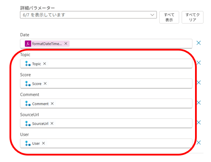Image resolution: width=211 pixels, height=162 pixels.
Task: Open the 詳細パラメーター dropdown
Action: point(88,15)
